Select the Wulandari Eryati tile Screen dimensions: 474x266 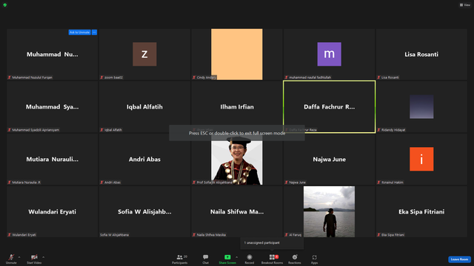coord(53,212)
